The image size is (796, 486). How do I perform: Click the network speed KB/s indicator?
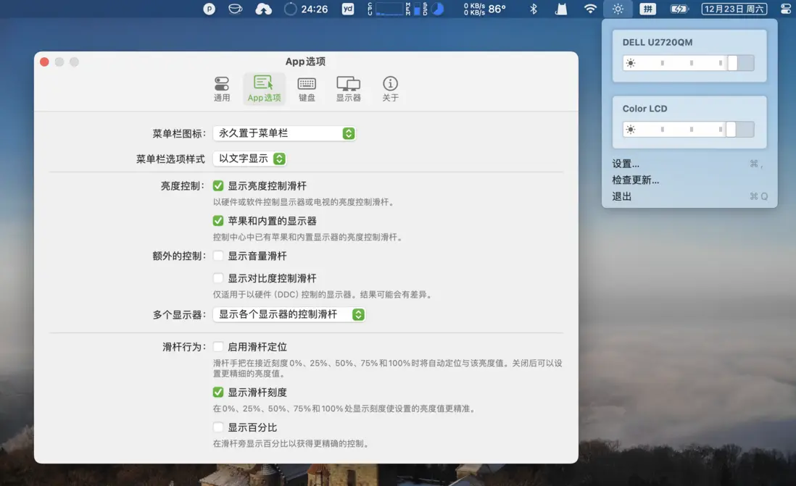(x=474, y=9)
